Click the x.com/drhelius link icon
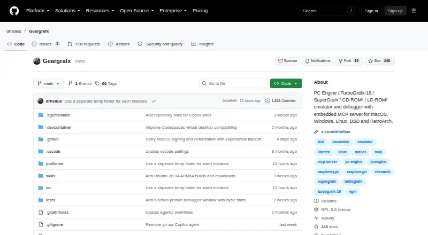 (x=316, y=132)
